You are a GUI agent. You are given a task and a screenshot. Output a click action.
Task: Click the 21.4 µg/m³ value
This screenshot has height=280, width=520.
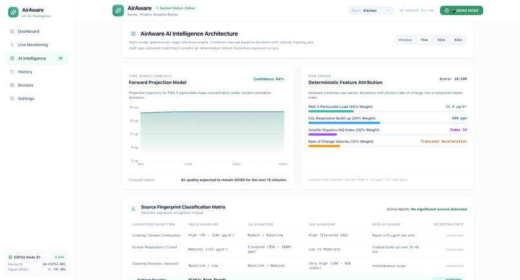pyautogui.click(x=456, y=107)
